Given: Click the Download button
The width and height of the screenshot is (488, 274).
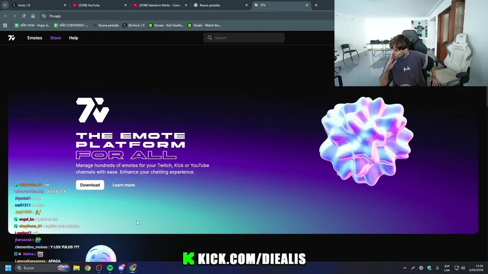Looking at the screenshot, I should [x=90, y=185].
